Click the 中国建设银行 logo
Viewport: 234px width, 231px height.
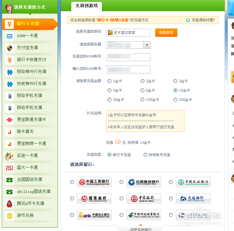(x=144, y=182)
